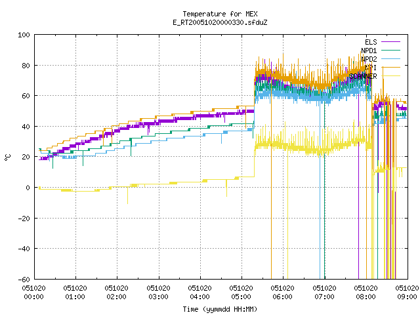Click the yellow SCANNER legend line sample
This screenshot has height=315, width=420.
coord(391,76)
